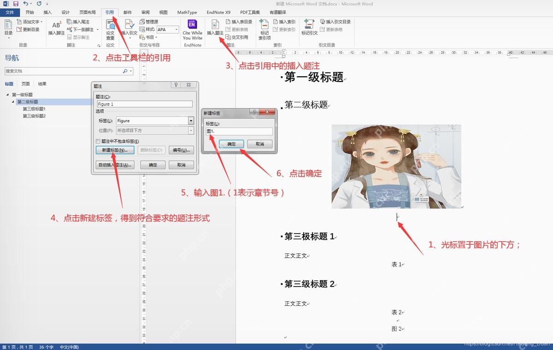Screen dimensions: 553x350
Task: Click help icon in 题注 dialog title
Action: click(x=176, y=85)
